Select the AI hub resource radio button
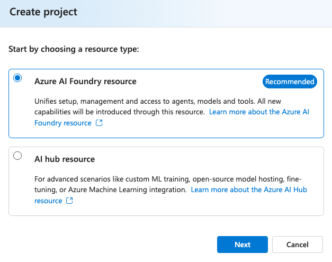 [17, 156]
